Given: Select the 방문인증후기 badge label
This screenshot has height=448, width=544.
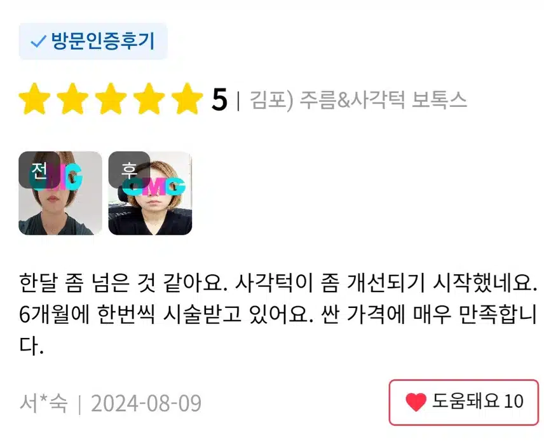Looking at the screenshot, I should (x=93, y=41).
